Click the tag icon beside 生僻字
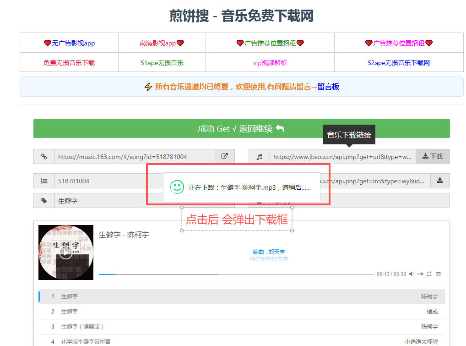The image size is (466, 346). pyautogui.click(x=44, y=200)
